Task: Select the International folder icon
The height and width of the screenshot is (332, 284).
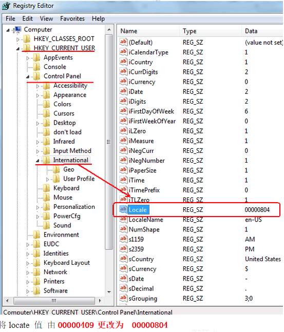Action: pyautogui.click(x=46, y=160)
